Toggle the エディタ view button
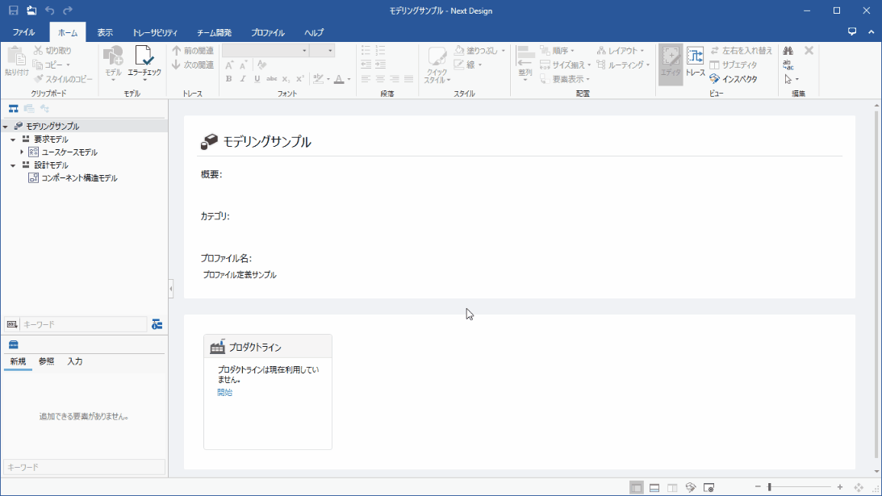 [x=670, y=60]
